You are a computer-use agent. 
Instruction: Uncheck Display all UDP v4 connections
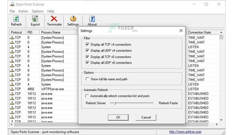pyautogui.click(x=88, y=50)
